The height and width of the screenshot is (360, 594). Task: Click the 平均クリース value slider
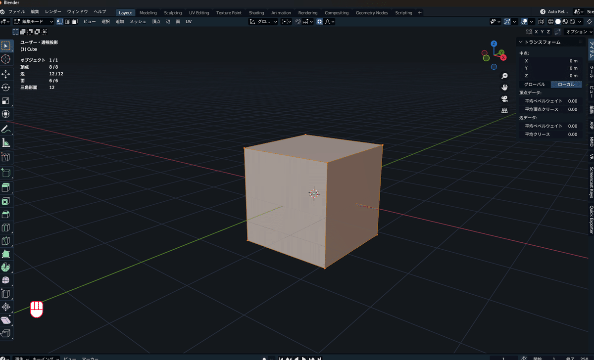(551, 134)
